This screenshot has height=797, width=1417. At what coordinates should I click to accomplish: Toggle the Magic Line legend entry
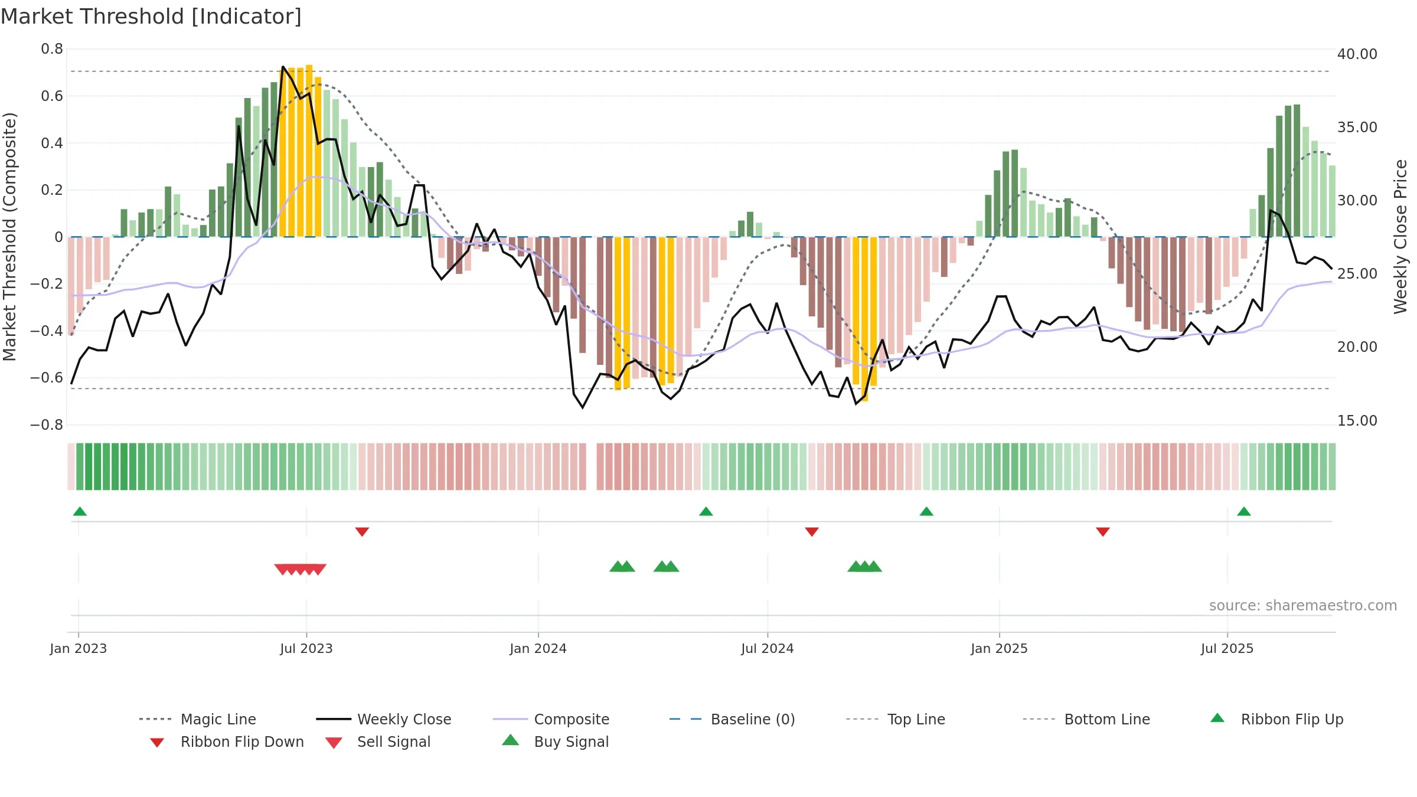click(198, 719)
